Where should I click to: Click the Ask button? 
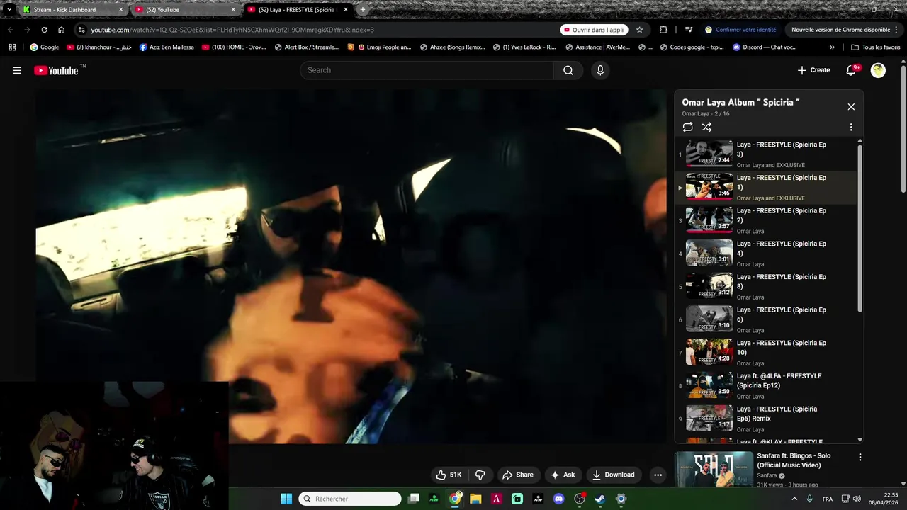coord(563,475)
